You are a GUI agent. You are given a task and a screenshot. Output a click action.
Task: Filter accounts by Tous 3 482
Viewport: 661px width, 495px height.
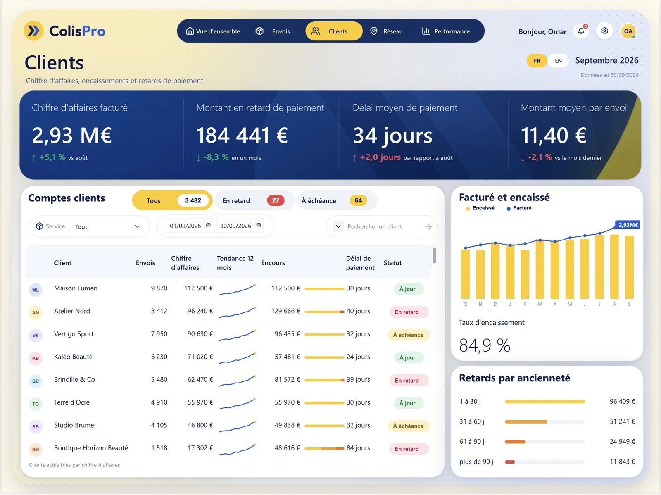click(x=172, y=200)
